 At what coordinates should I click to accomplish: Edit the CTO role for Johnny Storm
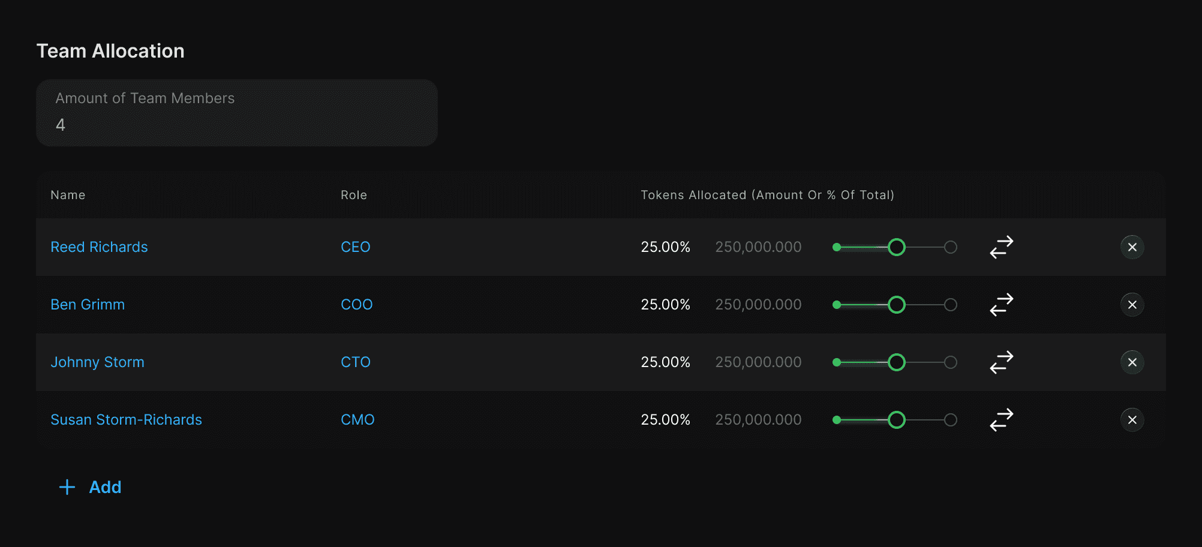[356, 362]
